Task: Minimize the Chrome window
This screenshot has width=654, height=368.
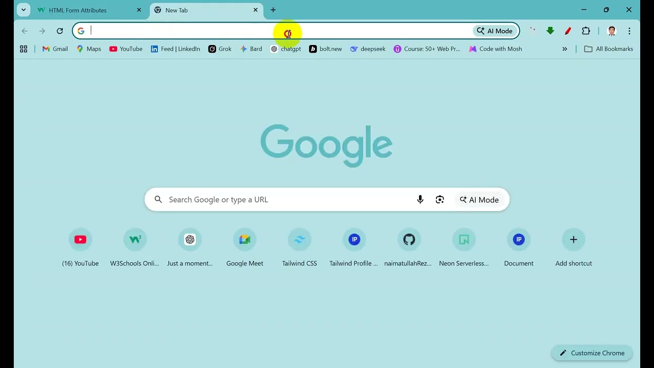Action: [584, 10]
